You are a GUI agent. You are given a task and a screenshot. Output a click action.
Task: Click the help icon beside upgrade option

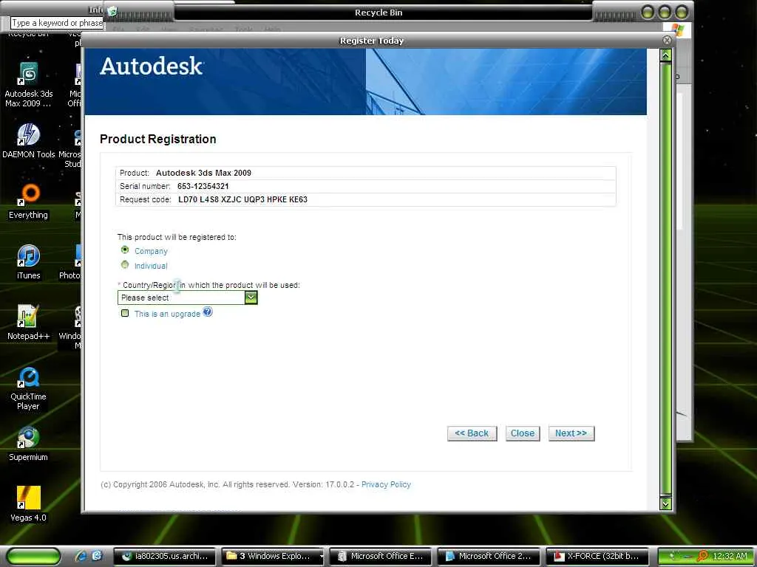[208, 312]
